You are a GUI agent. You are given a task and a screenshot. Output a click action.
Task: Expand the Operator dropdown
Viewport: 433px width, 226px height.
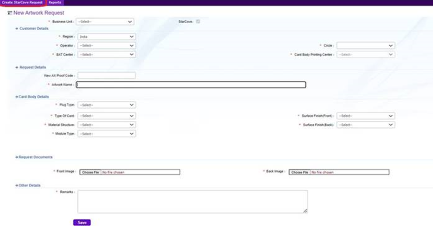tap(106, 45)
